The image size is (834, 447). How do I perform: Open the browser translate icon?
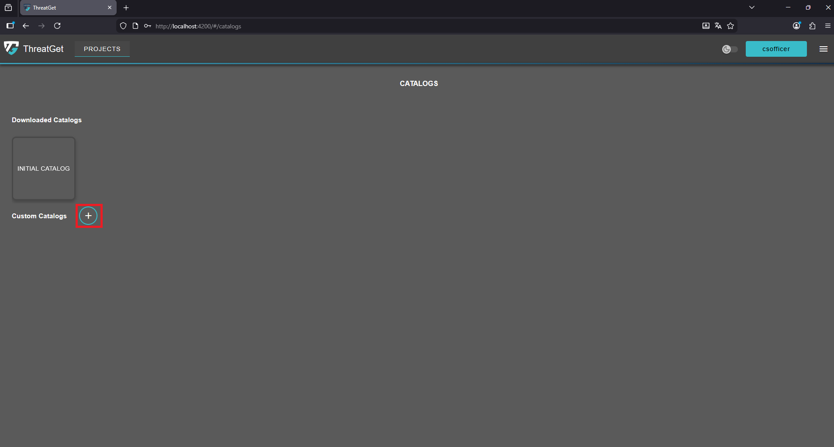click(718, 26)
